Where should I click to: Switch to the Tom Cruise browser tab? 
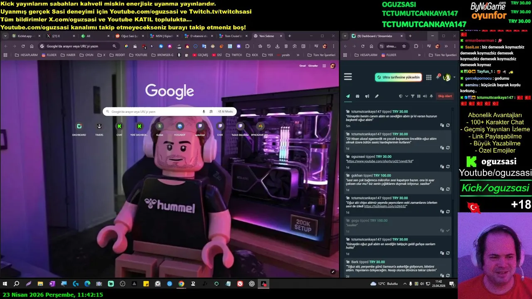pyautogui.click(x=233, y=36)
